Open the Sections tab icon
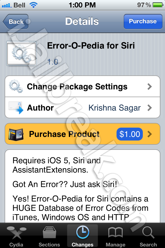 pyautogui.click(x=49, y=232)
